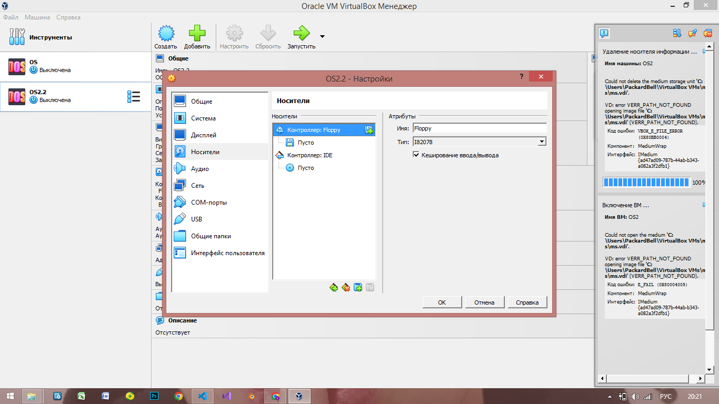Open the Аудио settings category

(x=199, y=169)
